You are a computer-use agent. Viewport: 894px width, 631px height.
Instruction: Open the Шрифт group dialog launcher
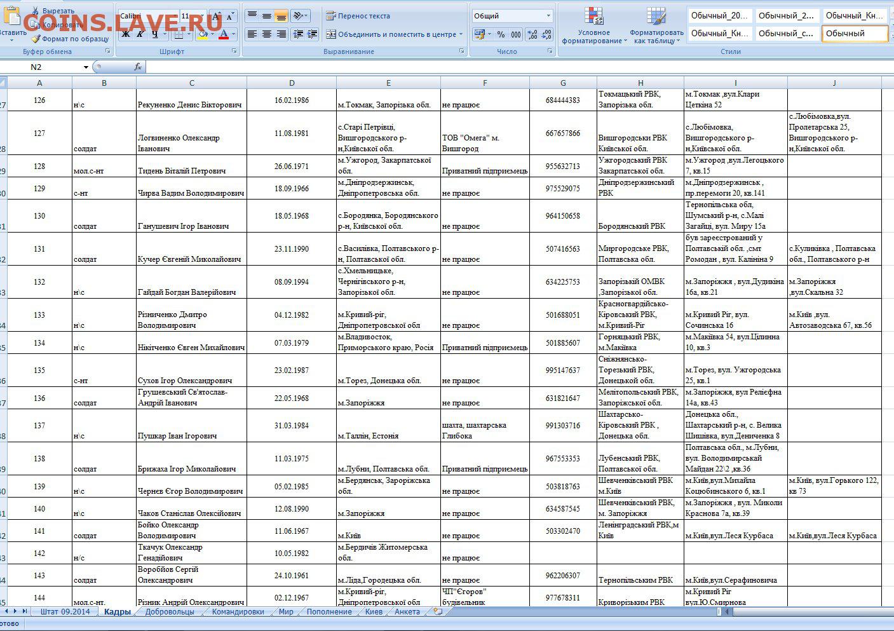(234, 51)
